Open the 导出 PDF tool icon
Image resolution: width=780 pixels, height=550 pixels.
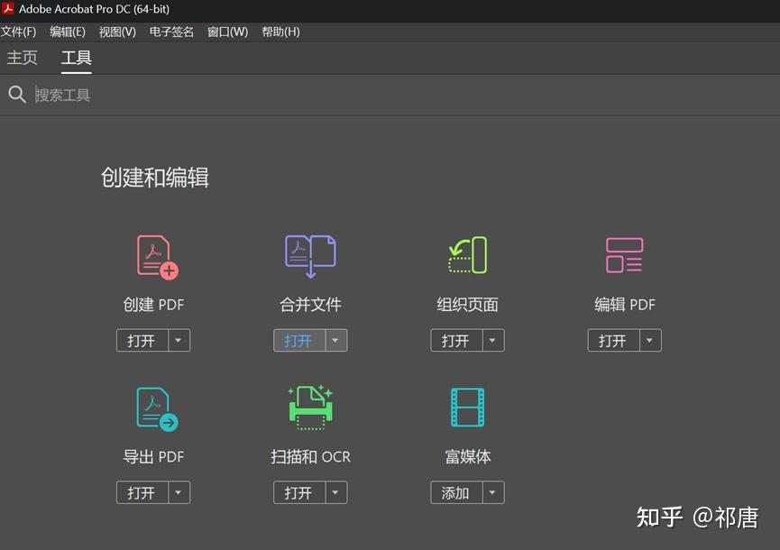[153, 408]
